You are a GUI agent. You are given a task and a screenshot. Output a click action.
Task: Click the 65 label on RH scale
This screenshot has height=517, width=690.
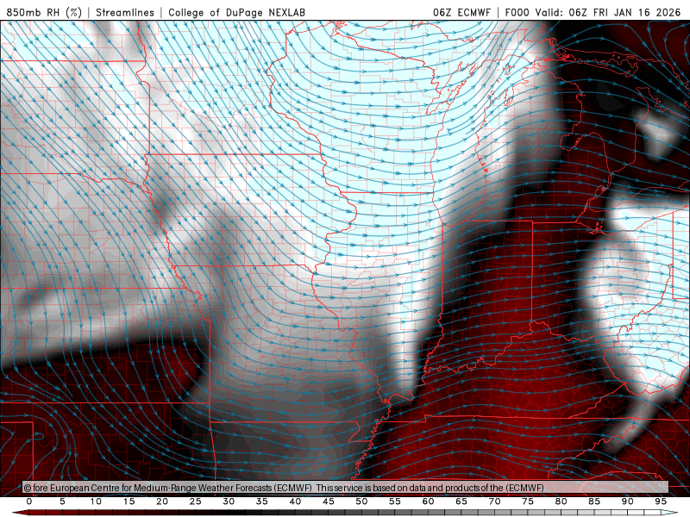click(461, 501)
